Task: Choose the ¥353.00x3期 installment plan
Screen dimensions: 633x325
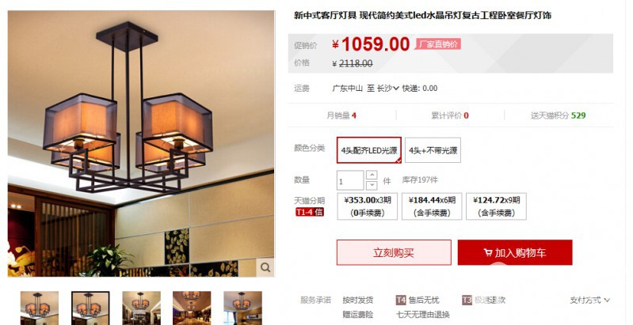Action: (368, 206)
